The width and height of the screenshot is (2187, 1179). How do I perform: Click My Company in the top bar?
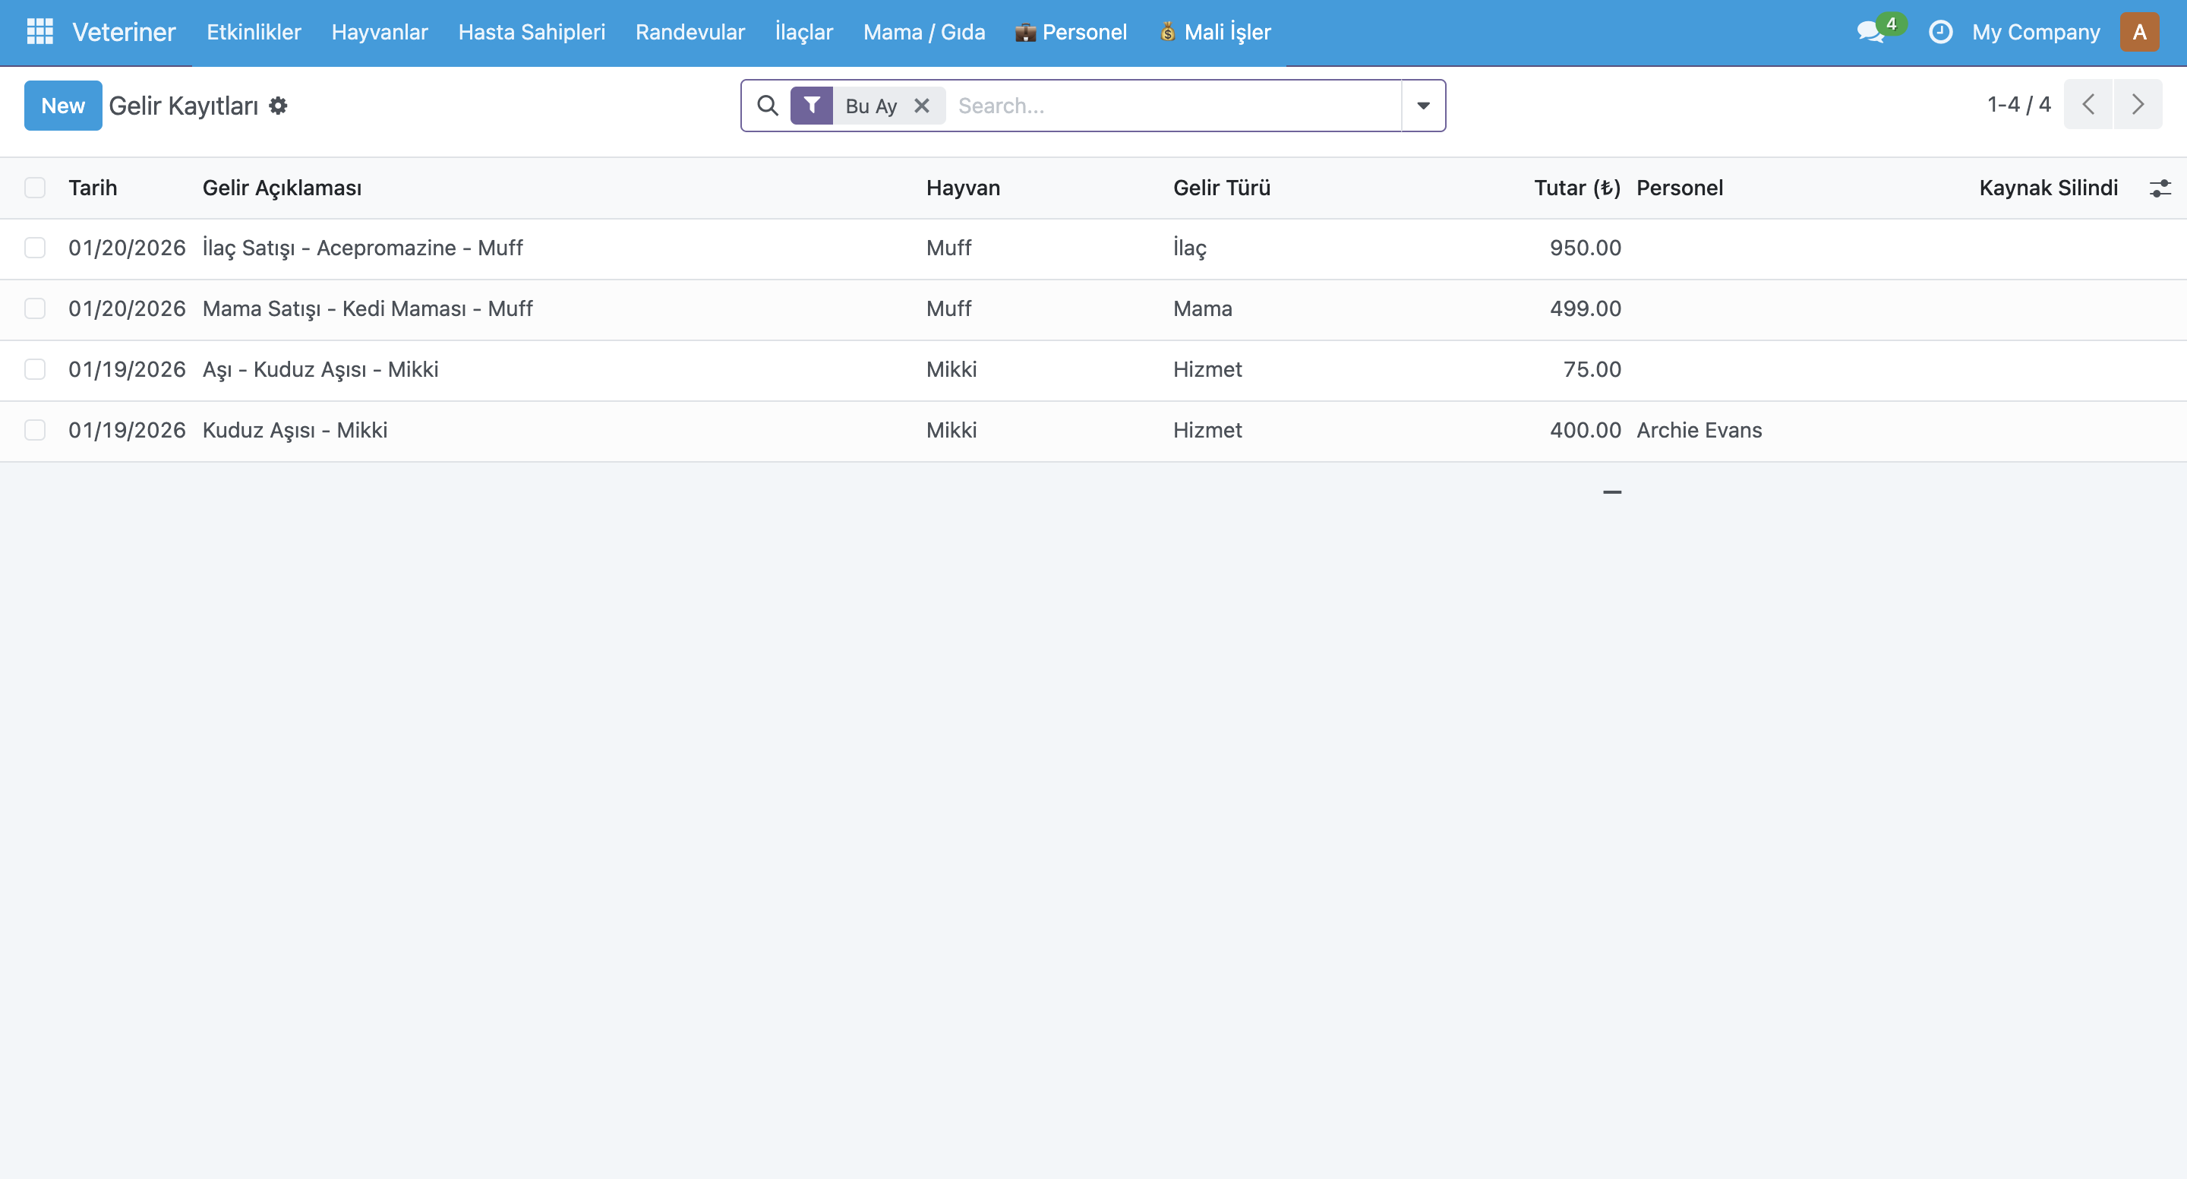(x=2036, y=31)
